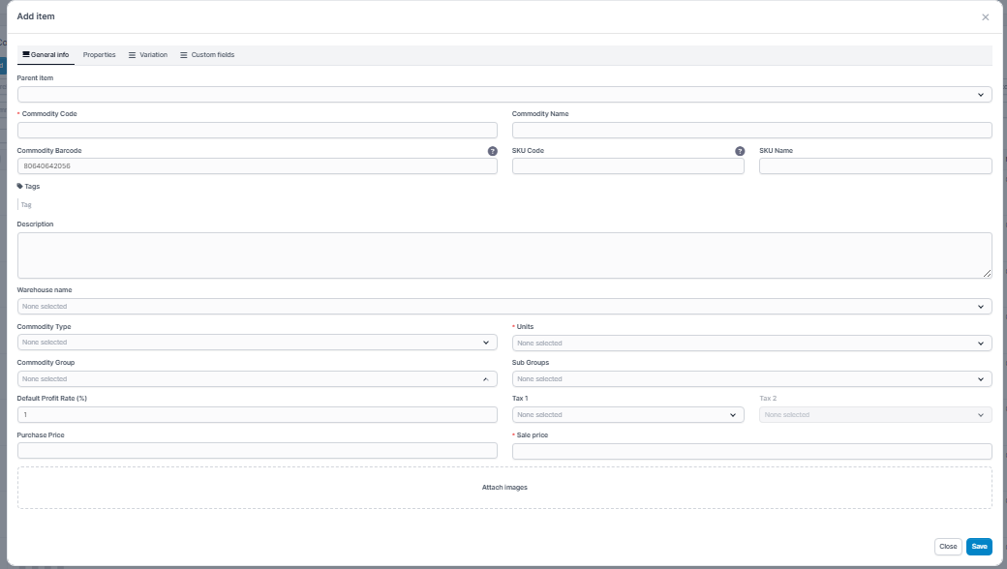
Task: Click the Close button
Action: point(948,547)
